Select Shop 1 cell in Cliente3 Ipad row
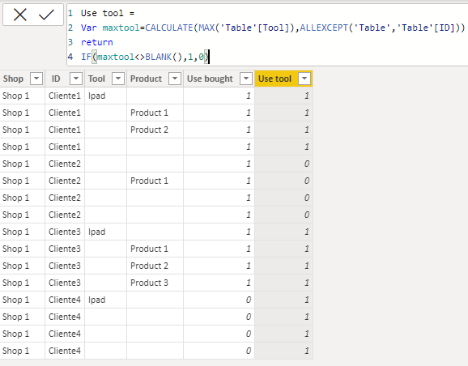 23,232
